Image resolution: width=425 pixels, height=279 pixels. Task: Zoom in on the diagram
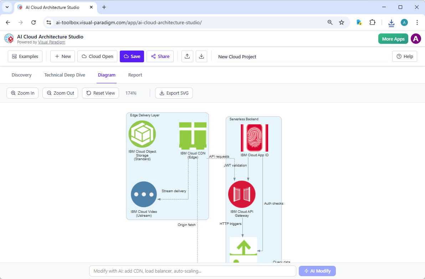[x=22, y=93]
